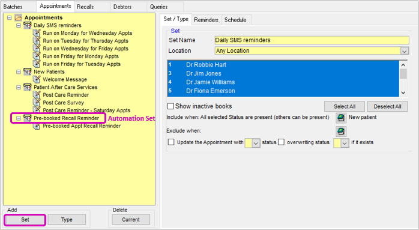
Task: Select Pre-booked Appt Recall Reminder tree item
Action: [x=82, y=126]
